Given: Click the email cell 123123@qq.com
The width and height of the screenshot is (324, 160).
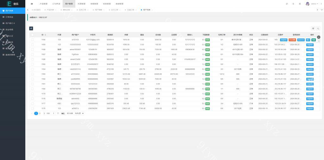Looking at the screenshot, I should [93, 40].
